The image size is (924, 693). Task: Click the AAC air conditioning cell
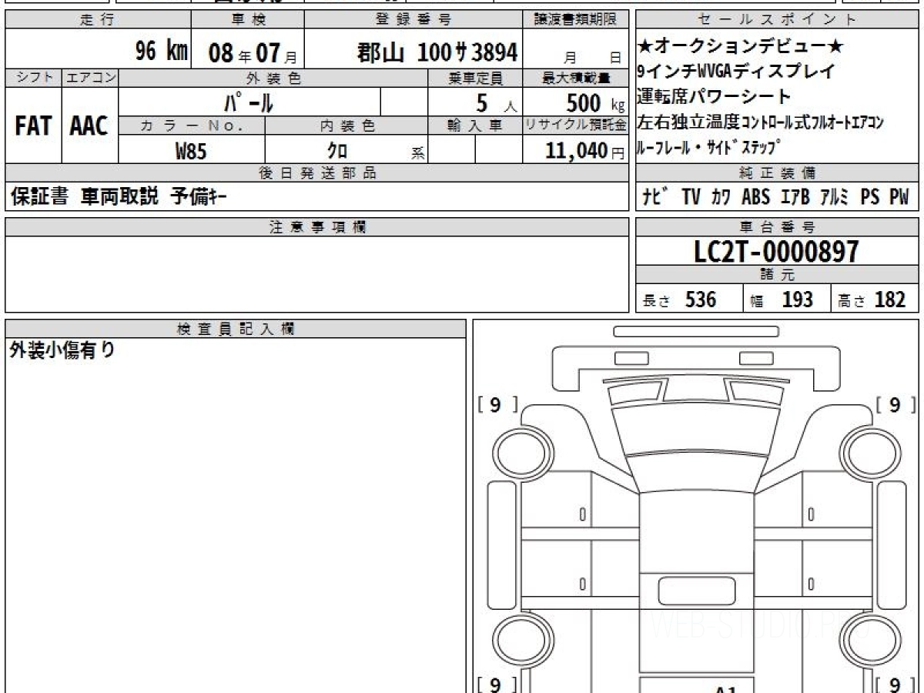click(x=89, y=126)
